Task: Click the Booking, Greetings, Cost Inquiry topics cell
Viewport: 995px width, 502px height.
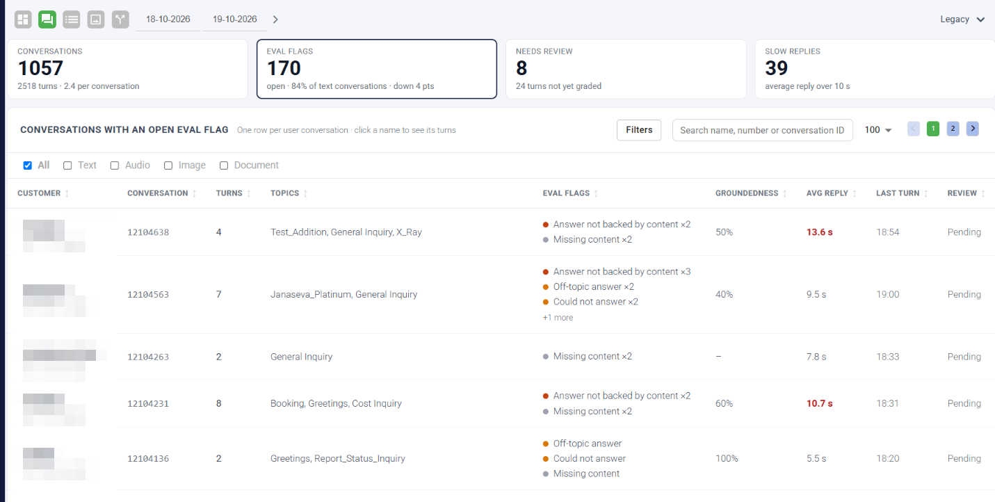Action: (336, 404)
